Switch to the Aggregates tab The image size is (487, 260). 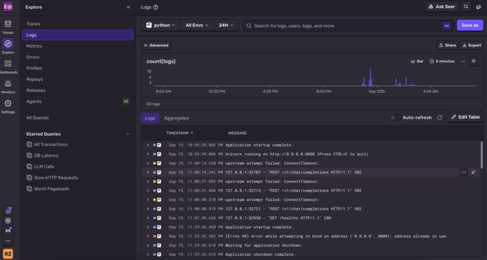[x=176, y=118]
